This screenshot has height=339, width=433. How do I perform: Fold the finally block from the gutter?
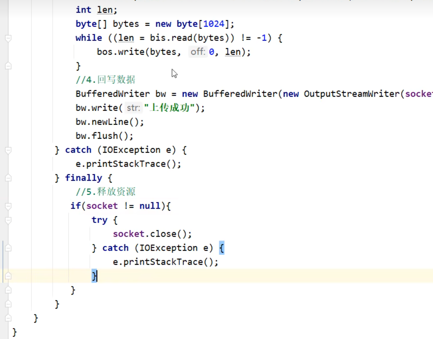point(8,178)
